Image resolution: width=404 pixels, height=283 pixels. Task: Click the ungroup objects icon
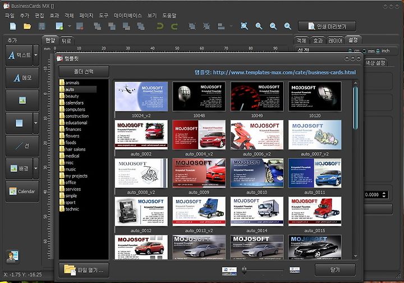(x=206, y=26)
